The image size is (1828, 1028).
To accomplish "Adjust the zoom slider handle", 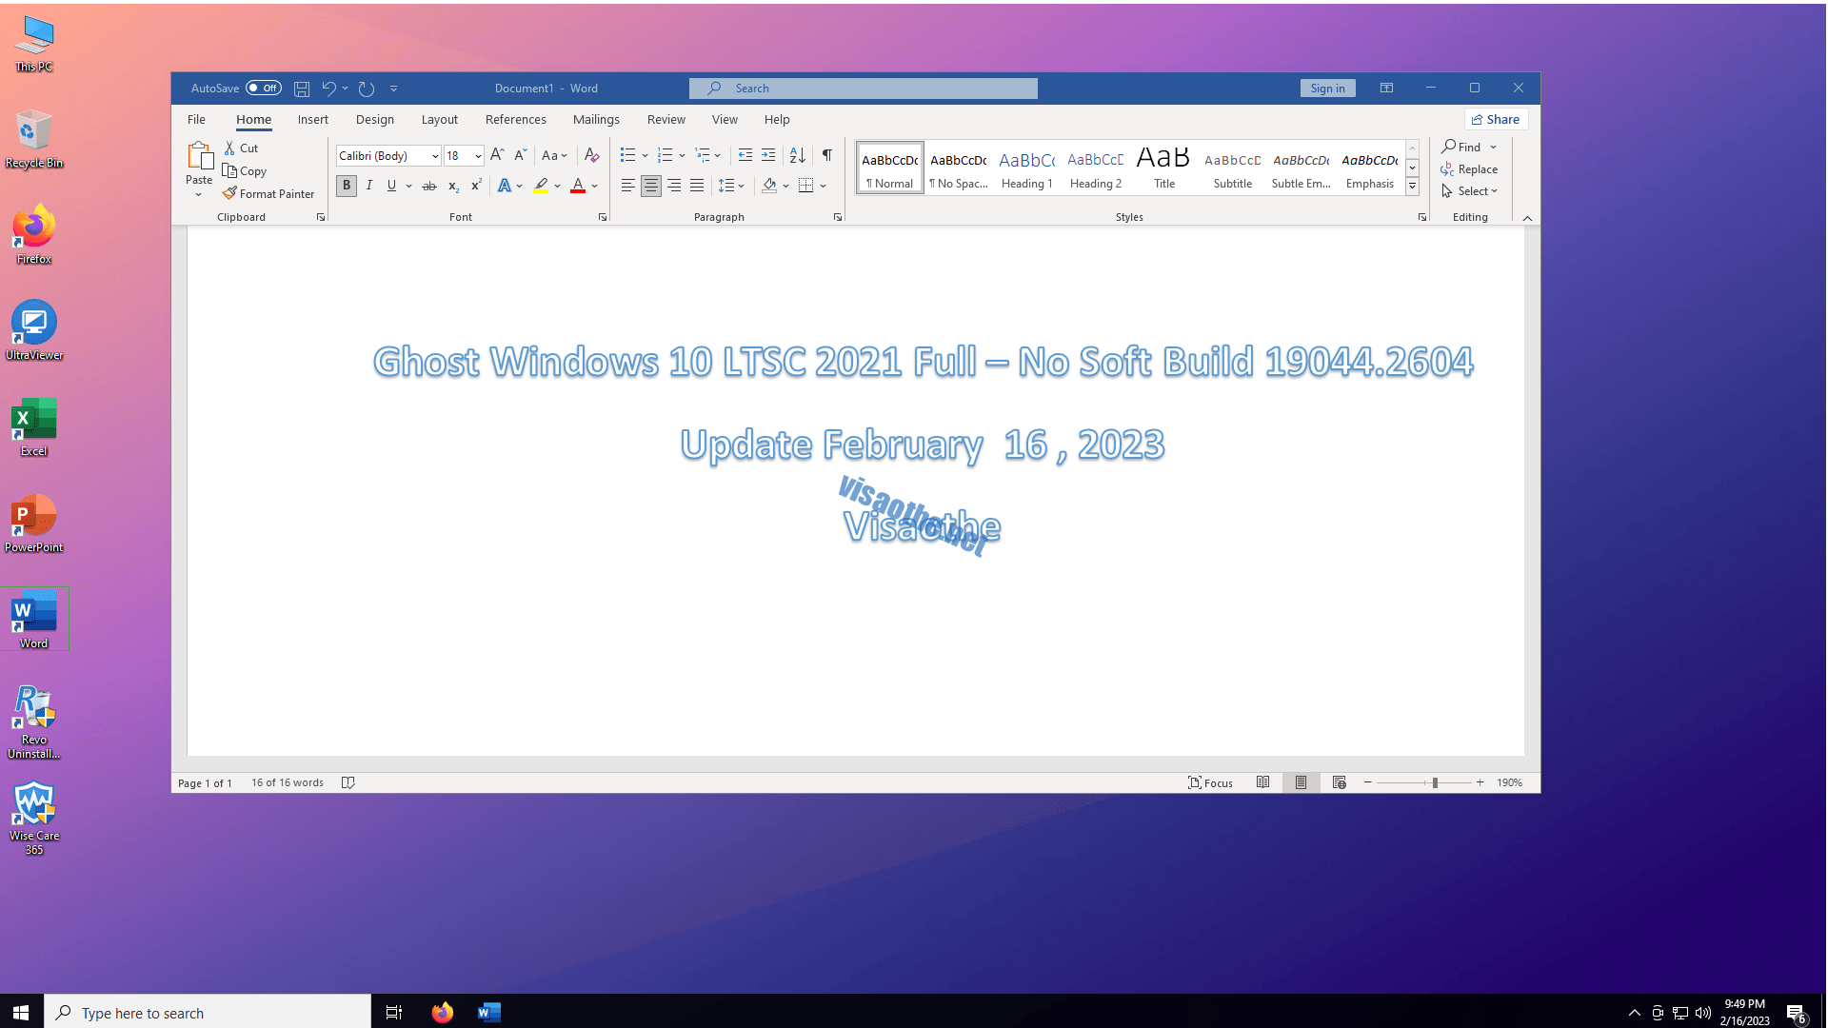I will 1435,782.
